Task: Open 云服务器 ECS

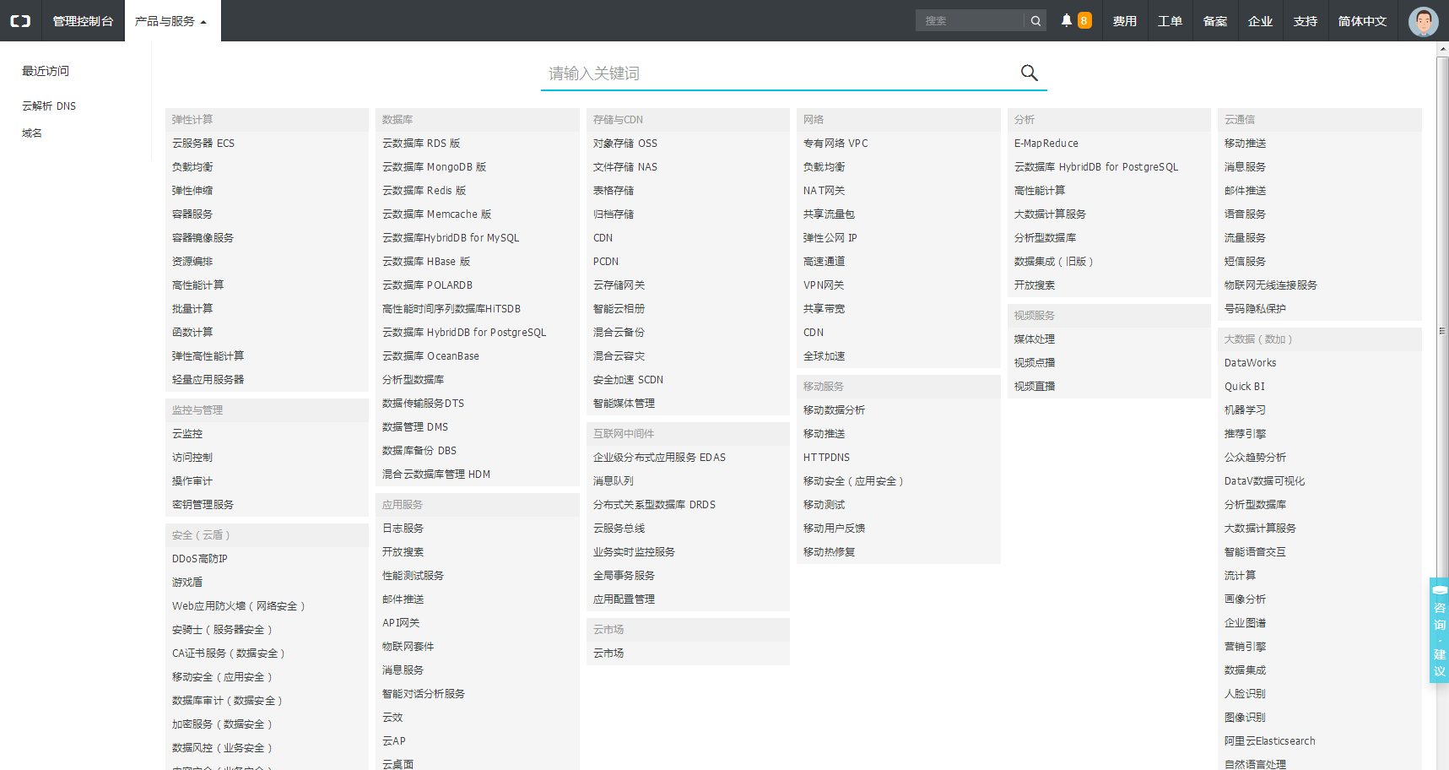Action: [203, 144]
